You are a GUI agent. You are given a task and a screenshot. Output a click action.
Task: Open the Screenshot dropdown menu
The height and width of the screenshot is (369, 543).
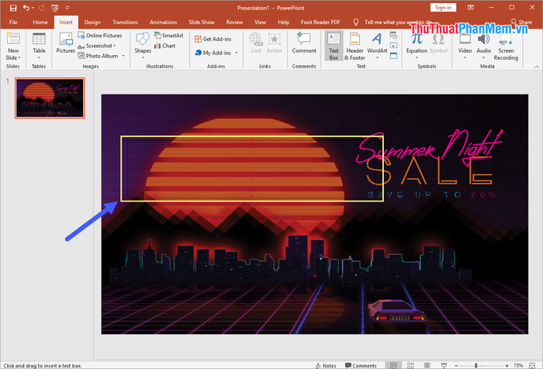(101, 46)
